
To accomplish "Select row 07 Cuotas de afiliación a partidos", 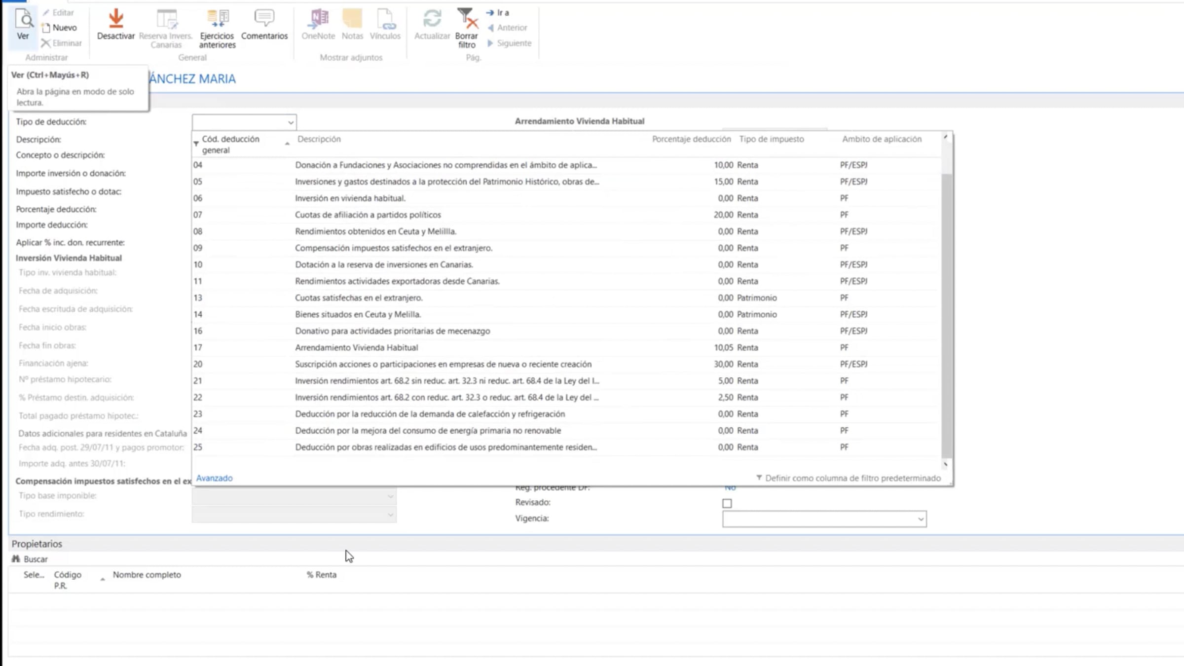I will point(566,215).
